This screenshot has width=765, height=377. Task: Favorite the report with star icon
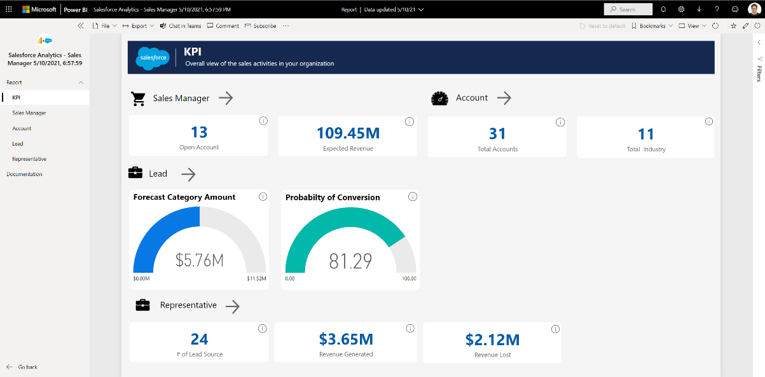tap(733, 26)
